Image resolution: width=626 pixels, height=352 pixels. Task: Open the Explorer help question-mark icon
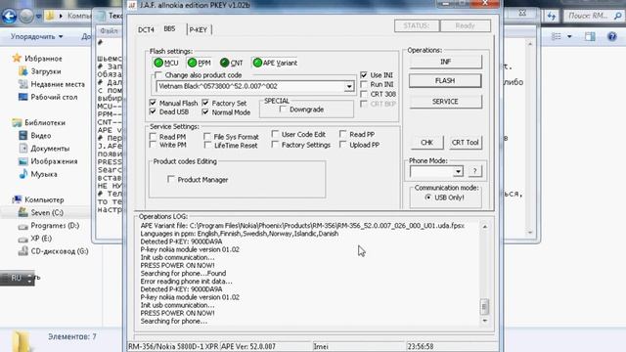(x=612, y=36)
